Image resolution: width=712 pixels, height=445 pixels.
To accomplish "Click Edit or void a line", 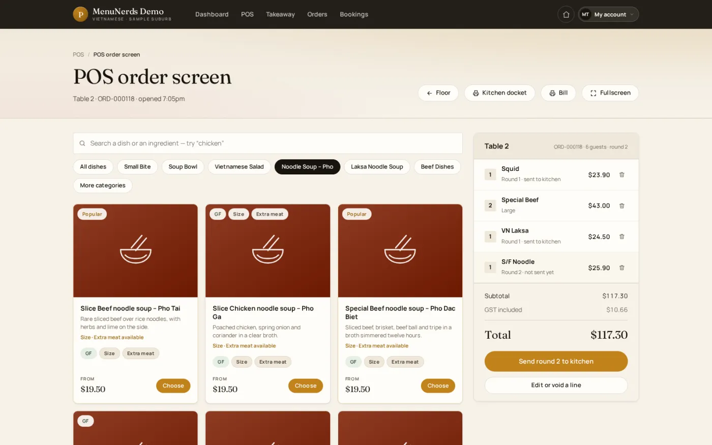I will (x=556, y=385).
